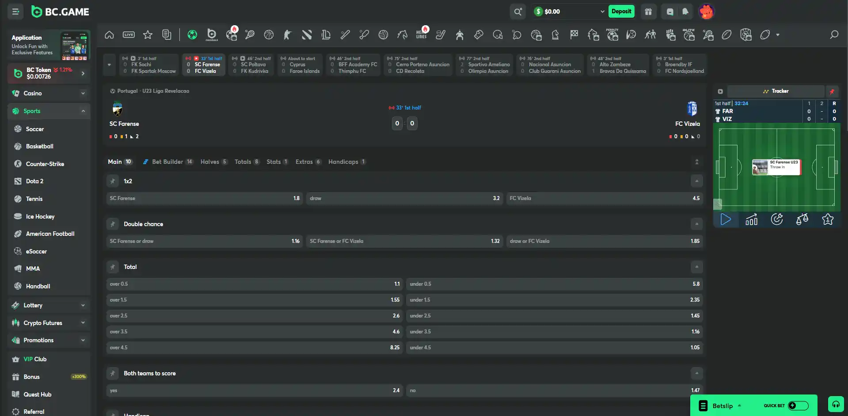Pin the Double chance market
The height and width of the screenshot is (416, 848).
tap(113, 224)
